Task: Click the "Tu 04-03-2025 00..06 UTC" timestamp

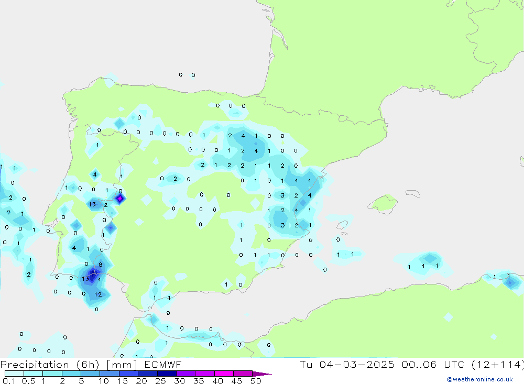Action: click(x=383, y=364)
